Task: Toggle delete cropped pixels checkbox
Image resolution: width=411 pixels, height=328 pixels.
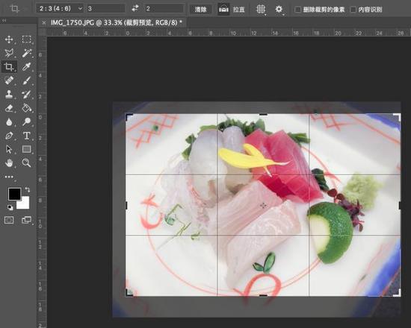Action: pyautogui.click(x=297, y=10)
